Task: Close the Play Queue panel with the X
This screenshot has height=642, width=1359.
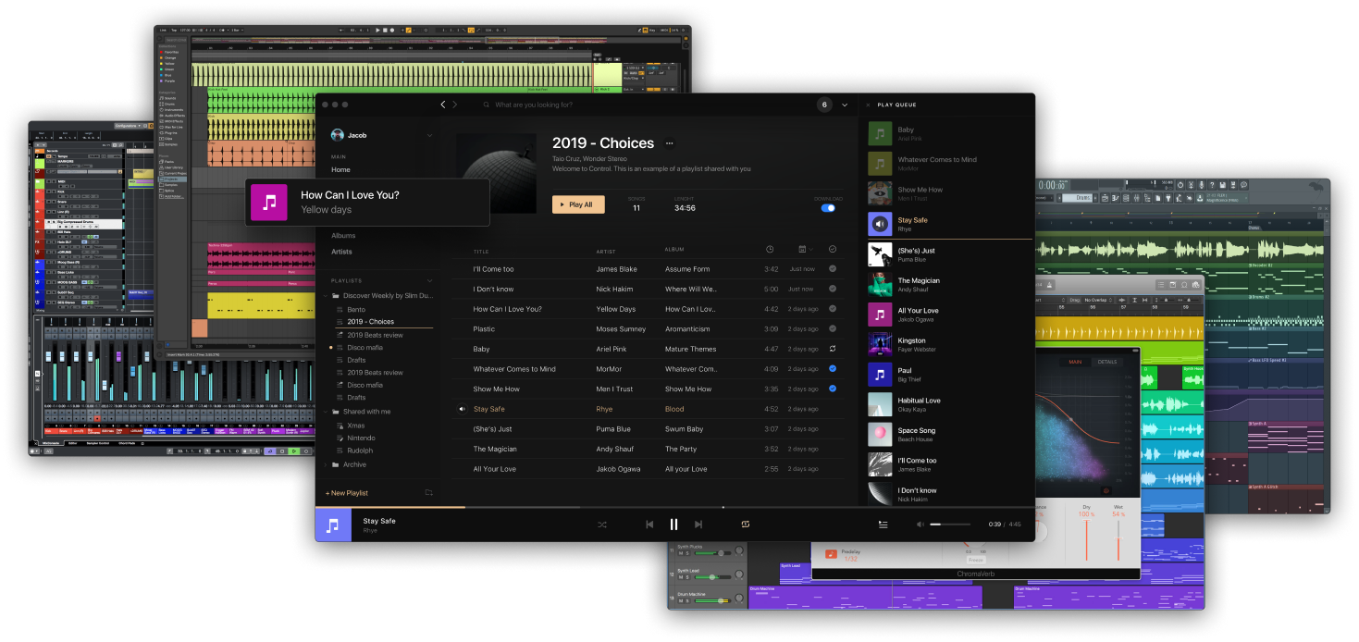Action: pyautogui.click(x=869, y=105)
